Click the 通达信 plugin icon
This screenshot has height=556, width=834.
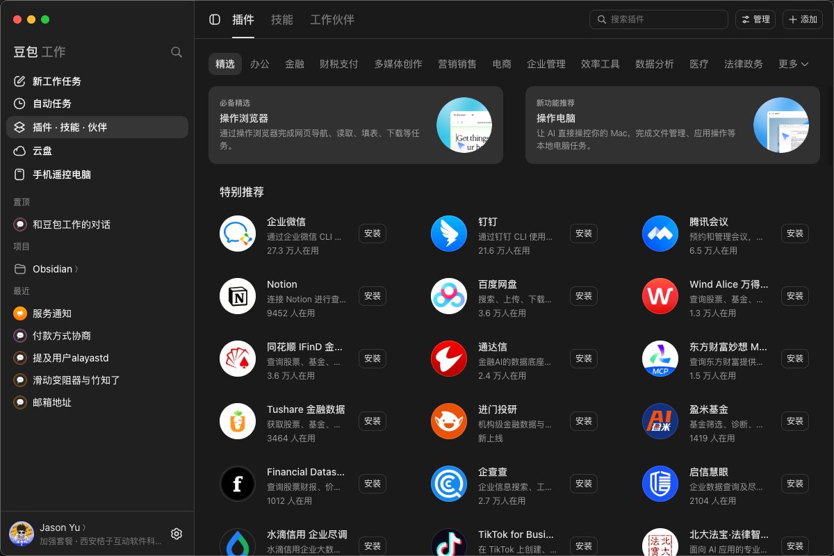click(449, 359)
